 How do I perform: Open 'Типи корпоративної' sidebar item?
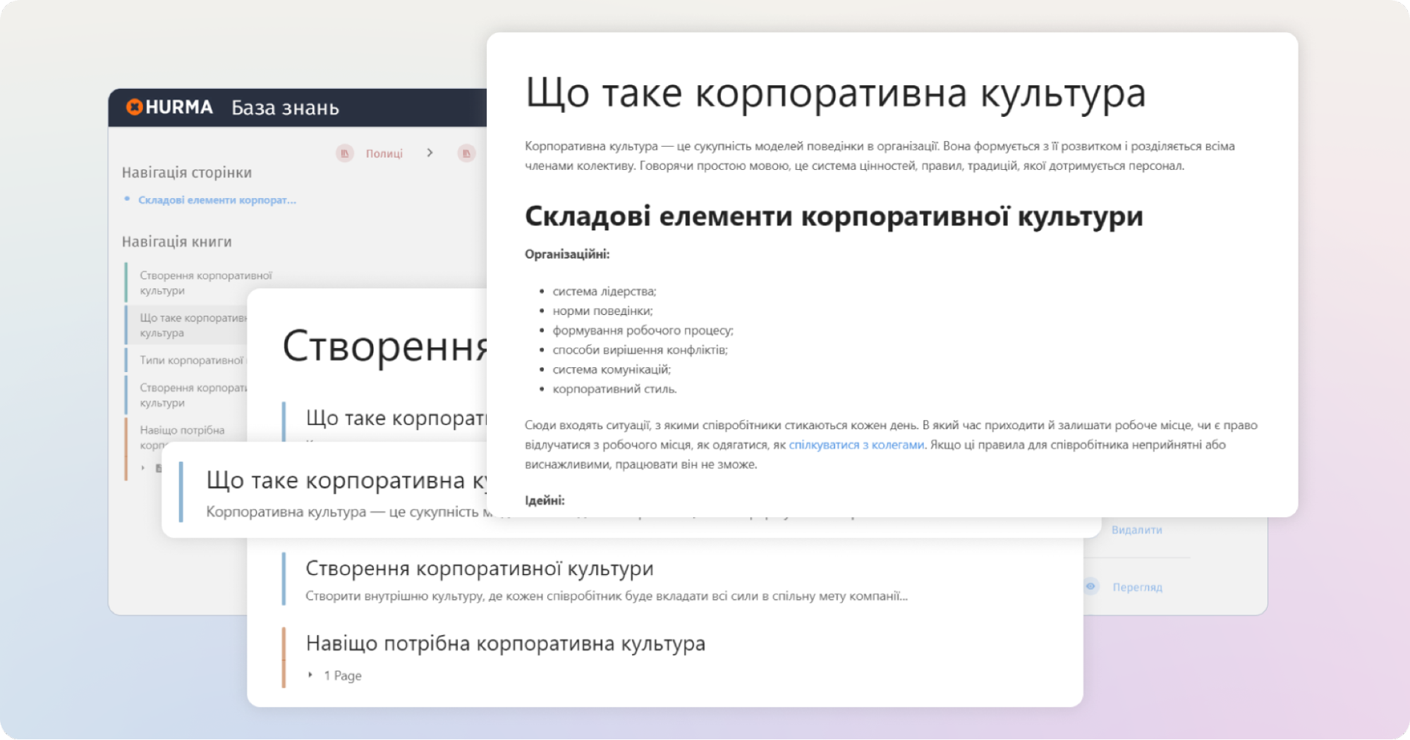[x=191, y=360]
